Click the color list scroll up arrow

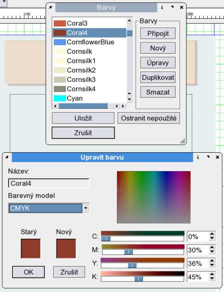[129, 20]
